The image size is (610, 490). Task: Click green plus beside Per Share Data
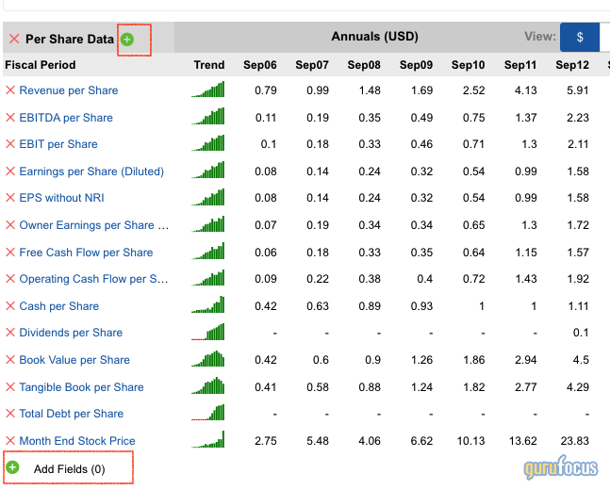pyautogui.click(x=127, y=40)
